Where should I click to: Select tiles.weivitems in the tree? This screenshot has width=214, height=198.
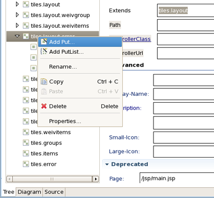pos(50,132)
